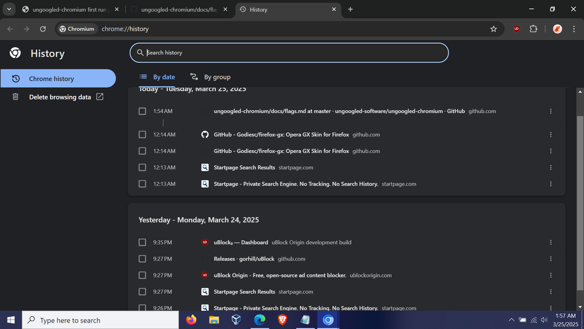Click the history page scrollbar thumb

580,203
